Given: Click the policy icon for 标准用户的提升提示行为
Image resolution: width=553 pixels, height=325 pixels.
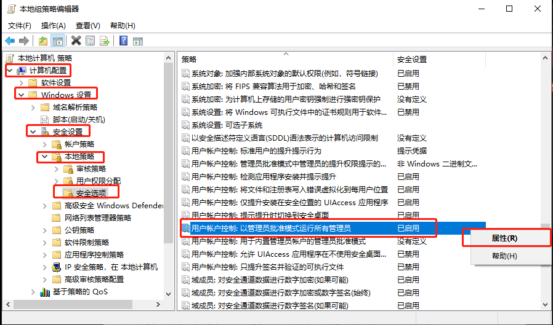Looking at the screenshot, I should pos(185,151).
